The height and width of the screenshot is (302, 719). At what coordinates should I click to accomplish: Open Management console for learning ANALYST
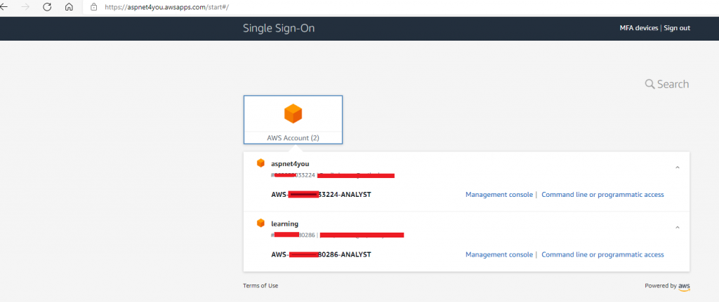click(499, 254)
